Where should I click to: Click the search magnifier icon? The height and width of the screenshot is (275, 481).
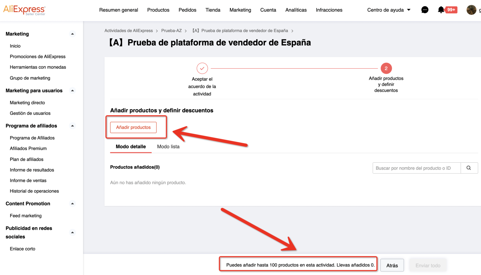469,168
